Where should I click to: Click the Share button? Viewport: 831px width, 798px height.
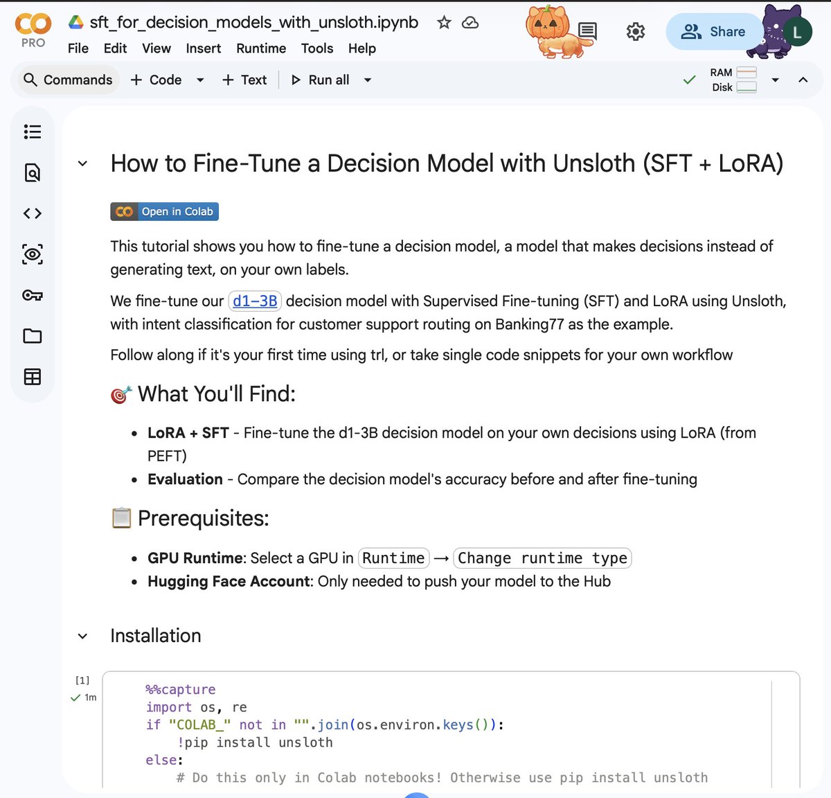pyautogui.click(x=713, y=32)
